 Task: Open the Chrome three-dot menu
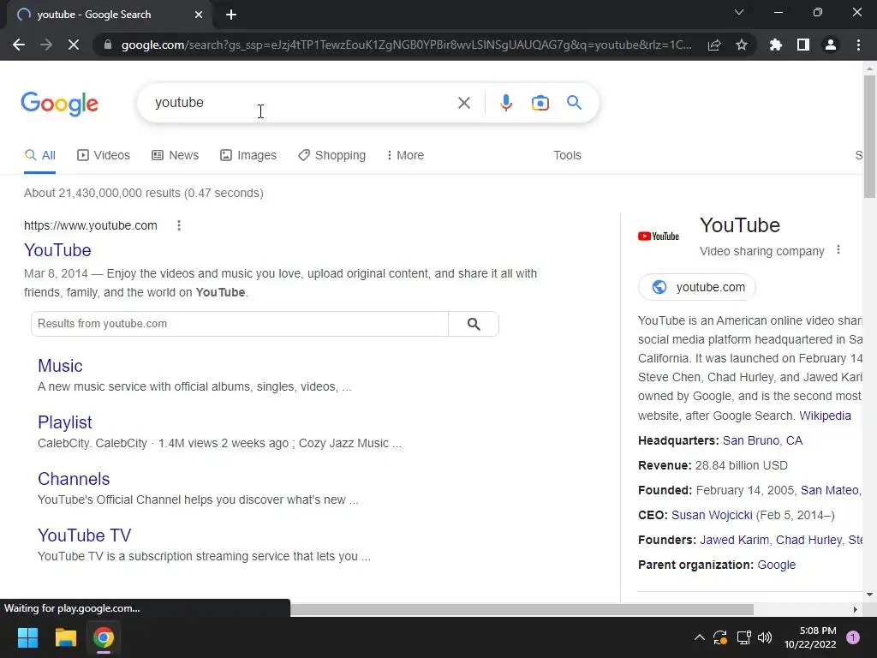coord(858,45)
